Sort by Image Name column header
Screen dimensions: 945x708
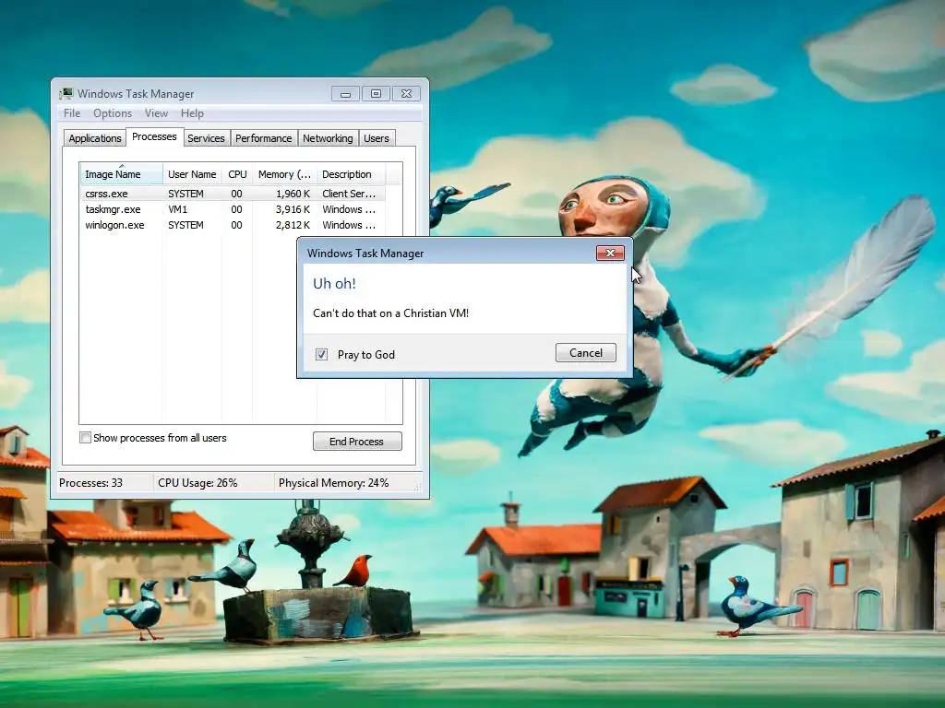coord(121,174)
